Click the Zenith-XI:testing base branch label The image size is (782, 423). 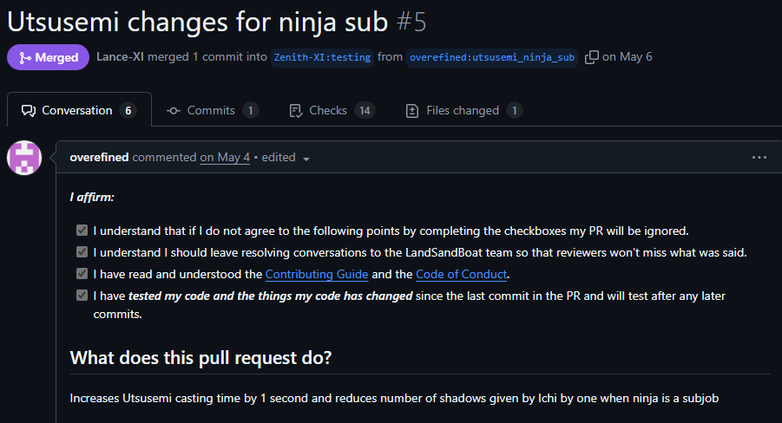click(323, 57)
